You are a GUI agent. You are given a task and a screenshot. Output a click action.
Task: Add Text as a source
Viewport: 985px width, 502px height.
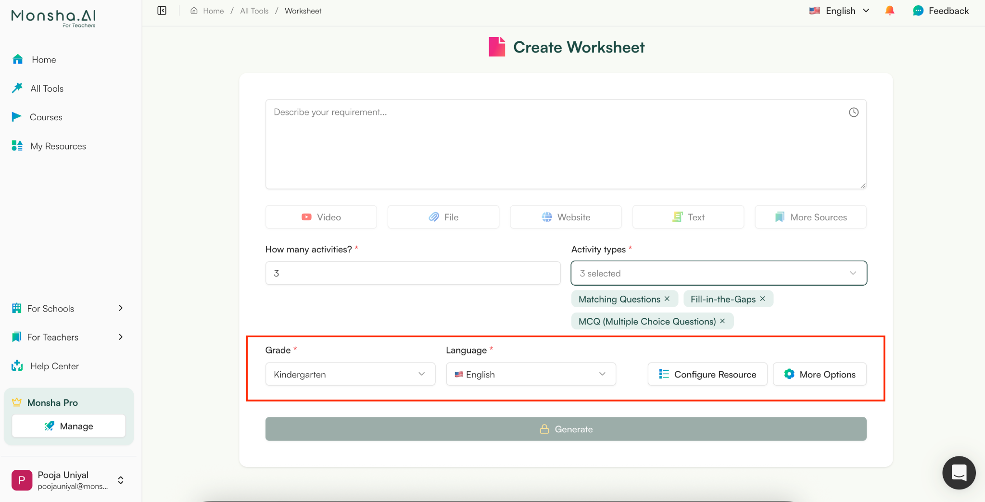point(687,217)
